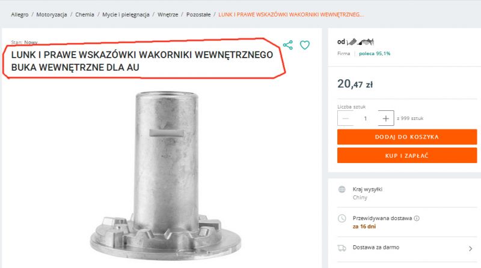Go to Chemia breadcrumb category
This screenshot has width=481, height=268.
point(85,14)
